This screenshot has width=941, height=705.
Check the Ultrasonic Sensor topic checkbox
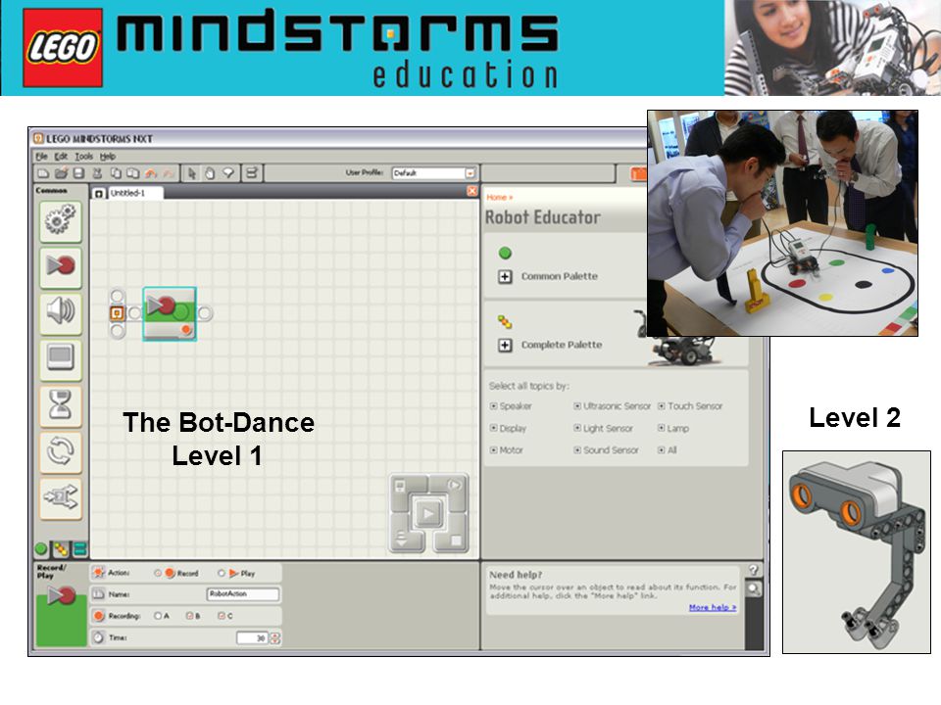[577, 406]
